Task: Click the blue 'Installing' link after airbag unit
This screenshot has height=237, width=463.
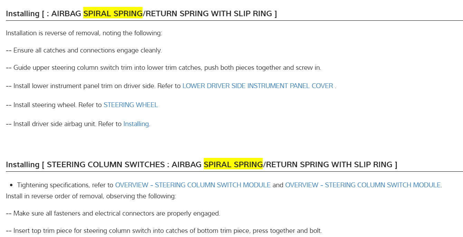Action: pos(136,124)
